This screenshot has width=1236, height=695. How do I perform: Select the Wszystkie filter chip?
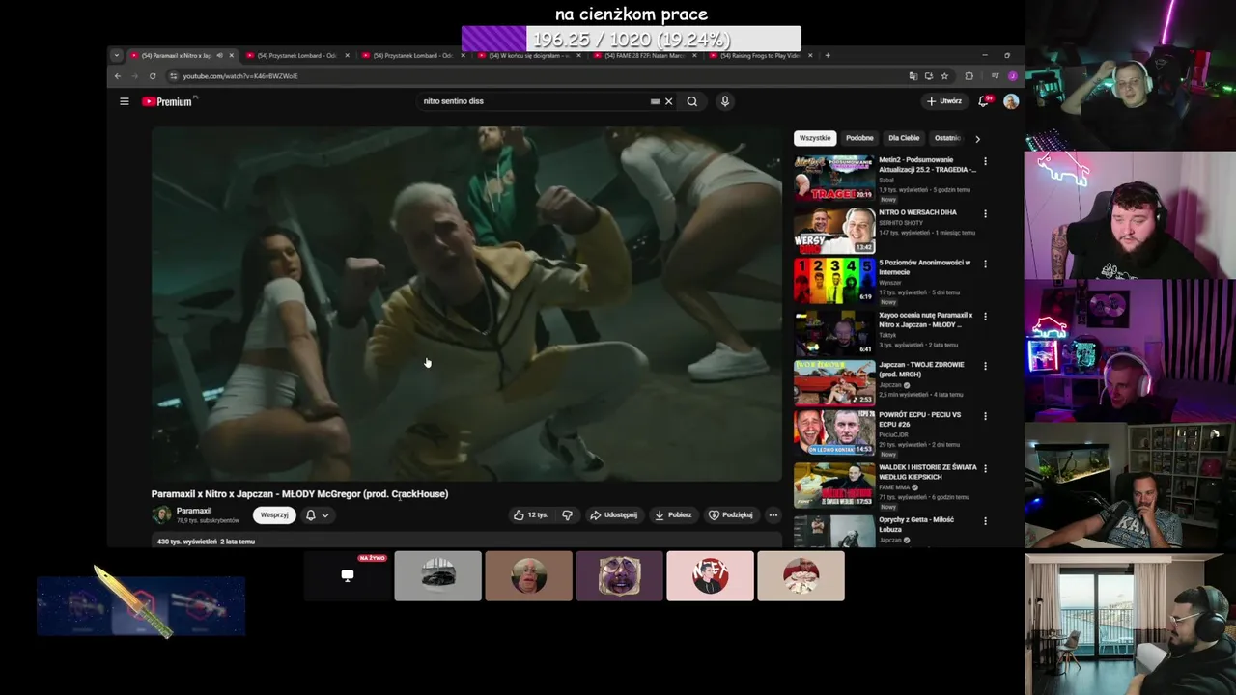[815, 138]
